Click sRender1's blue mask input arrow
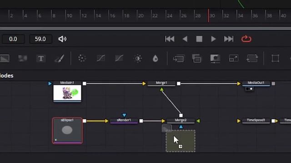The width and height of the screenshot is (291, 163). 124,115
